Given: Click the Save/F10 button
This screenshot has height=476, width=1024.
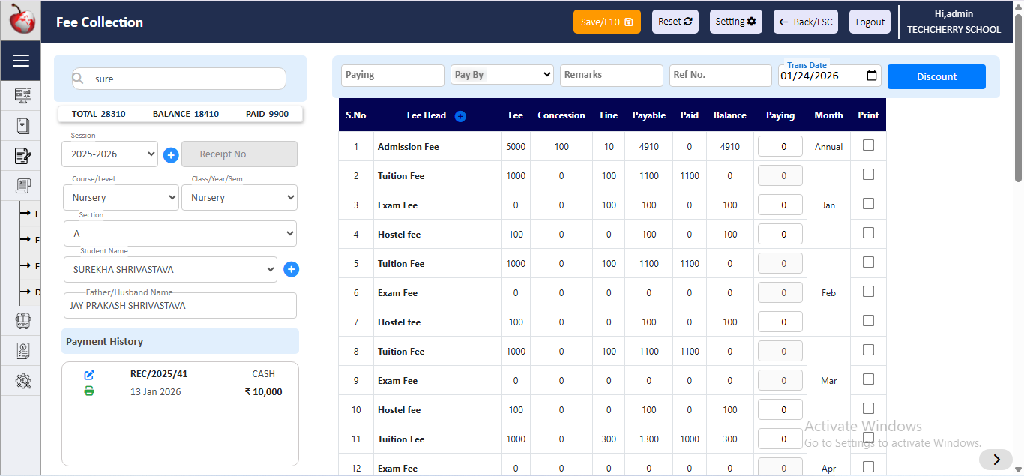Looking at the screenshot, I should coord(606,22).
